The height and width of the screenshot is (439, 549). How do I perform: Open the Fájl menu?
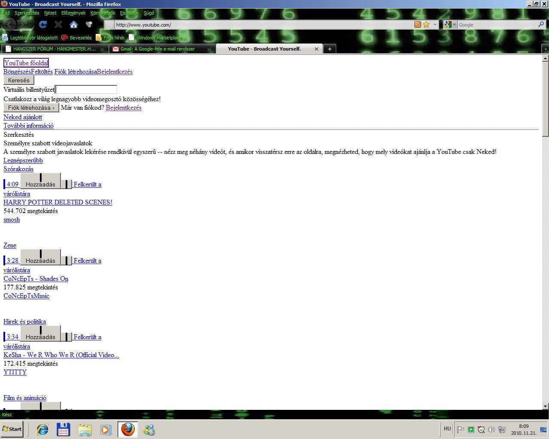6,13
